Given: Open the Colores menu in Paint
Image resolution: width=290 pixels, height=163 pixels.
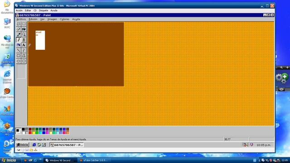Looking at the screenshot, I should pos(64,19).
